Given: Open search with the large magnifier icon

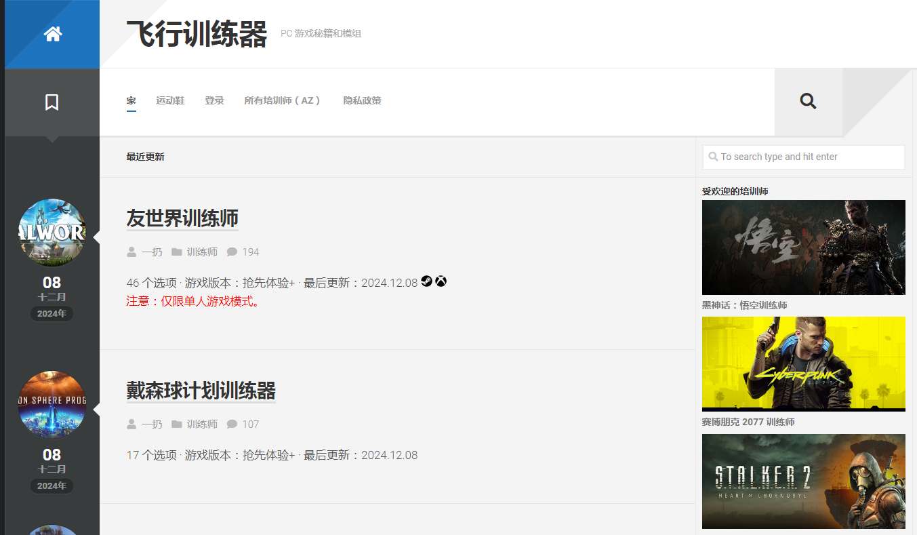Looking at the screenshot, I should [x=808, y=102].
